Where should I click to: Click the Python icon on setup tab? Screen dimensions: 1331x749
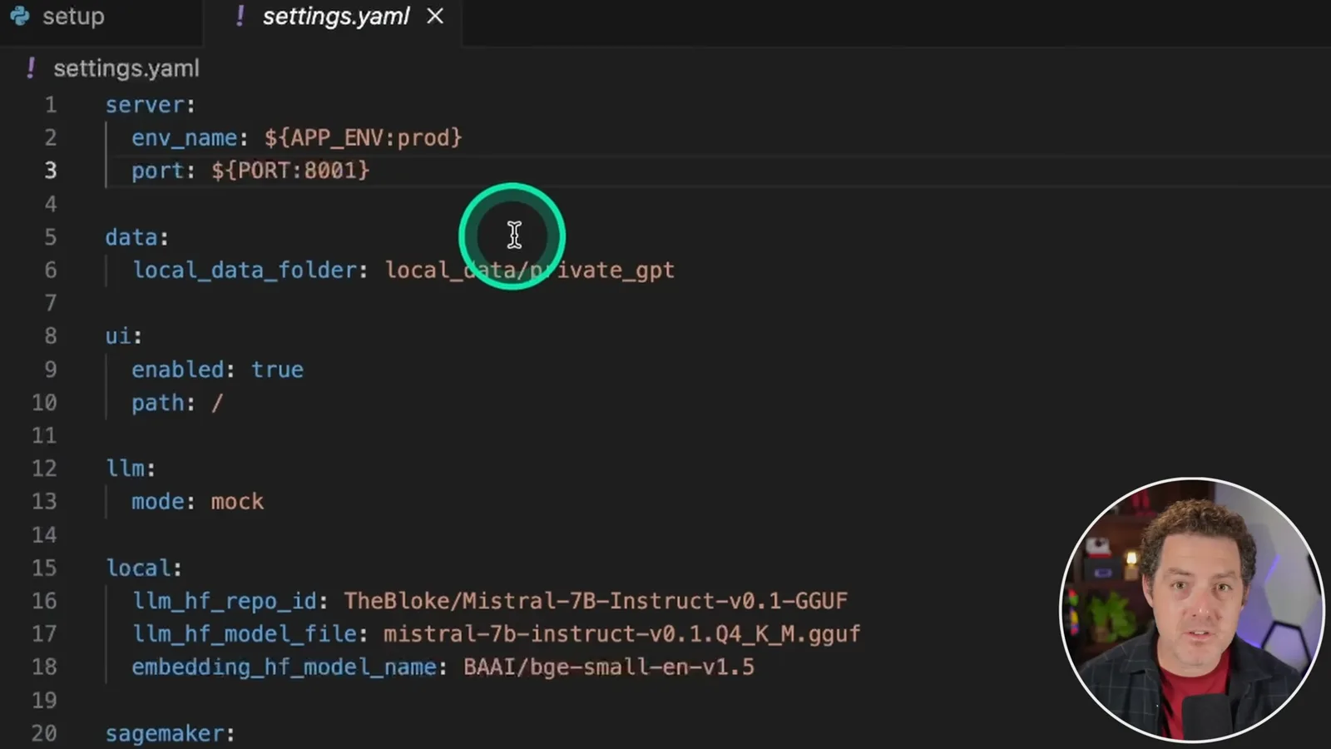tap(20, 16)
